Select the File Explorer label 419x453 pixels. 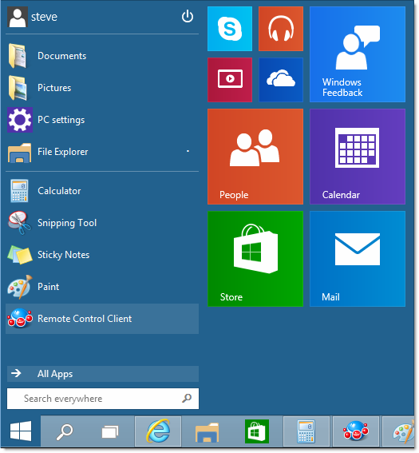pos(62,152)
